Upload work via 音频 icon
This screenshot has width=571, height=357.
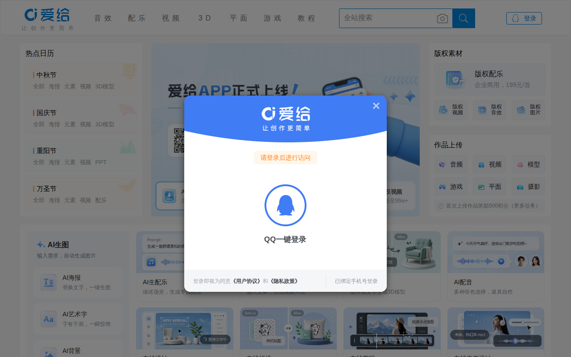tap(451, 164)
